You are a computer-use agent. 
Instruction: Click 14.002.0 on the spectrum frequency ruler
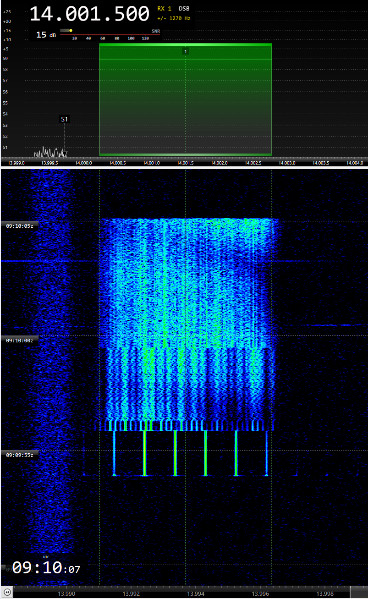219,163
